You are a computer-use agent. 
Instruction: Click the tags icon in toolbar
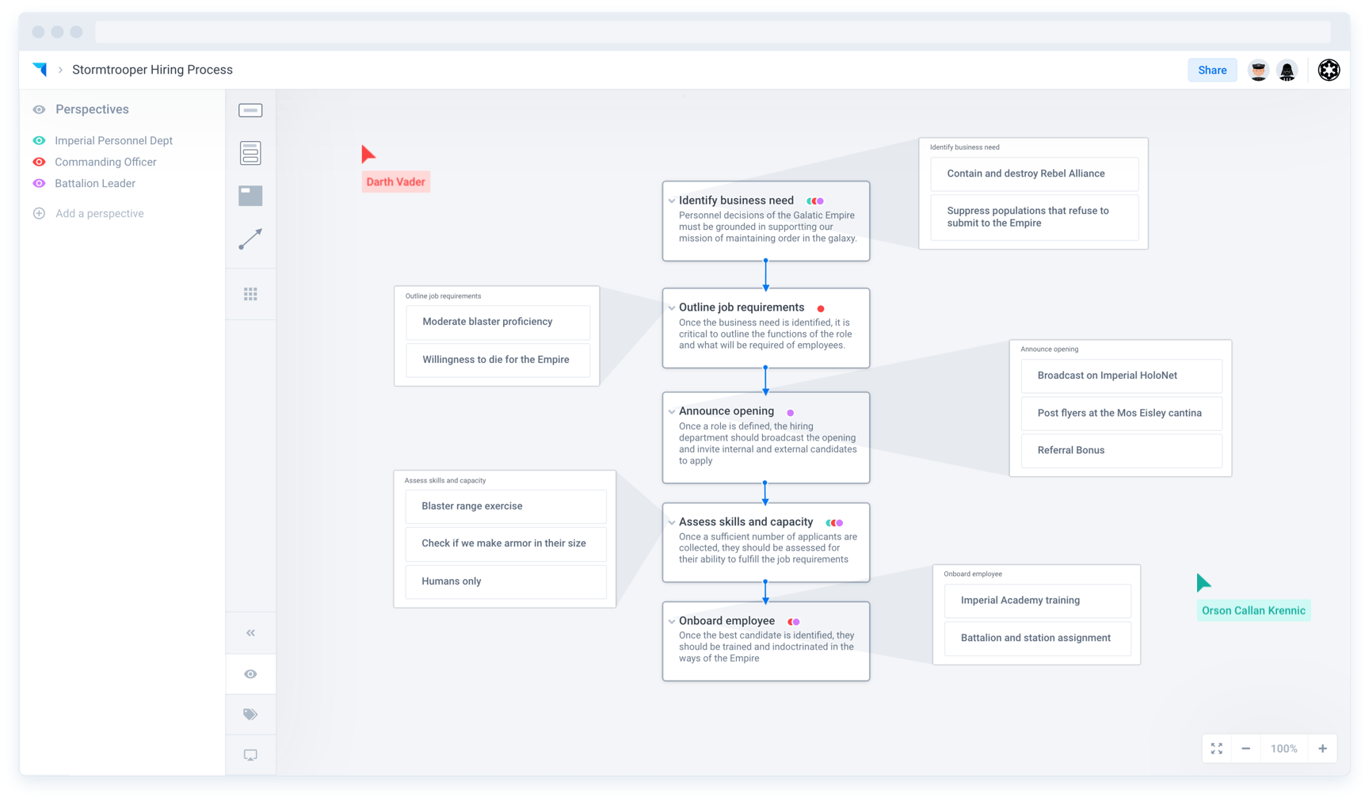pos(250,715)
